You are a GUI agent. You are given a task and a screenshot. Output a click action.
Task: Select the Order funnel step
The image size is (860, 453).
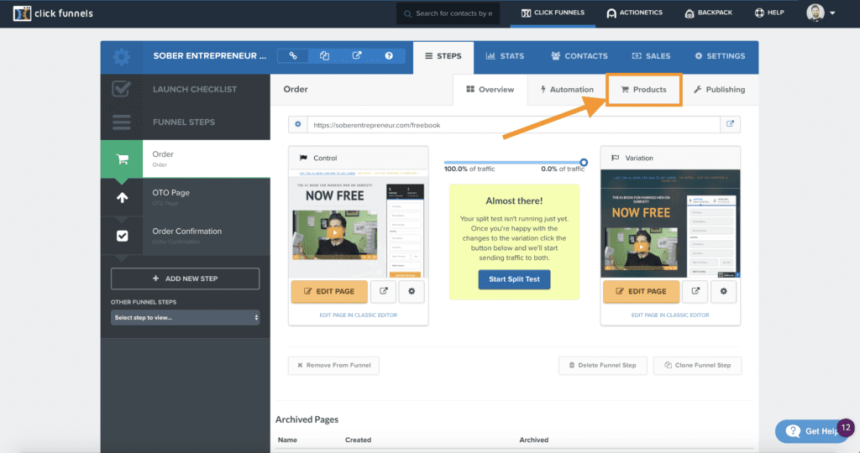point(186,159)
